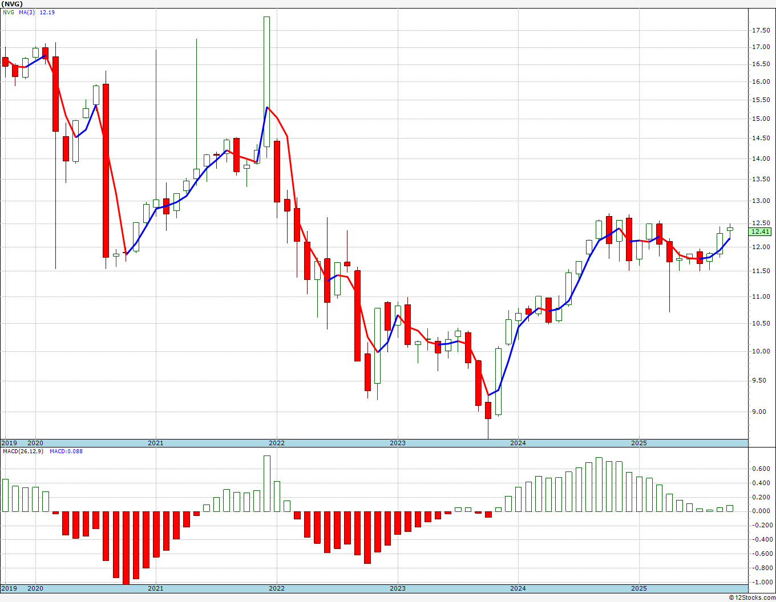Select the MA(3) value 12.19
Image resolution: width=776 pixels, height=602 pixels.
47,13
